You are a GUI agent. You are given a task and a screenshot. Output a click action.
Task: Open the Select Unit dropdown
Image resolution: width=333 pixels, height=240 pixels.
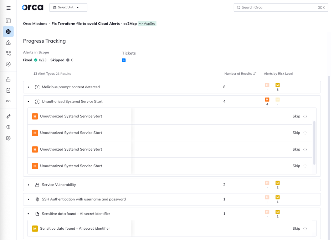coord(68,7)
